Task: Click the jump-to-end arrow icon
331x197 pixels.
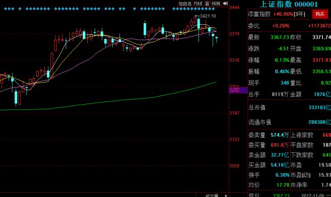Action: pos(225,4)
